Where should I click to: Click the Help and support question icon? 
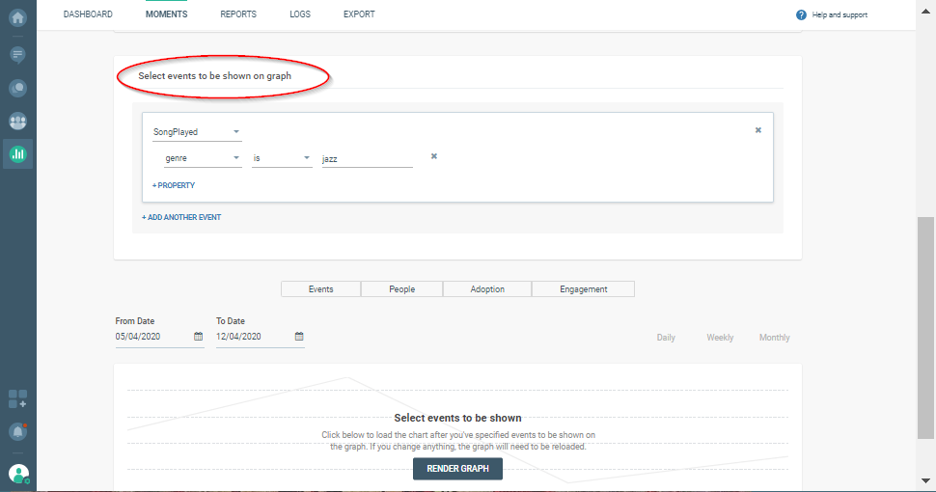click(801, 14)
